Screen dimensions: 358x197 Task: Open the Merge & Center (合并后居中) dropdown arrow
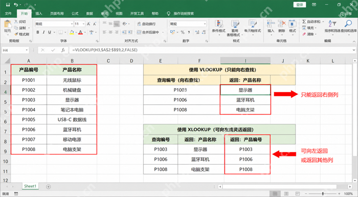pyautogui.click(x=163, y=32)
